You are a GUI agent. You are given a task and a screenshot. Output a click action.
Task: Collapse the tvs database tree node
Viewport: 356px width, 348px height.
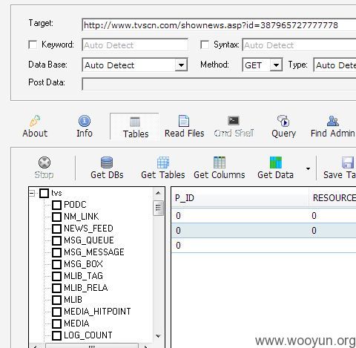(x=32, y=193)
